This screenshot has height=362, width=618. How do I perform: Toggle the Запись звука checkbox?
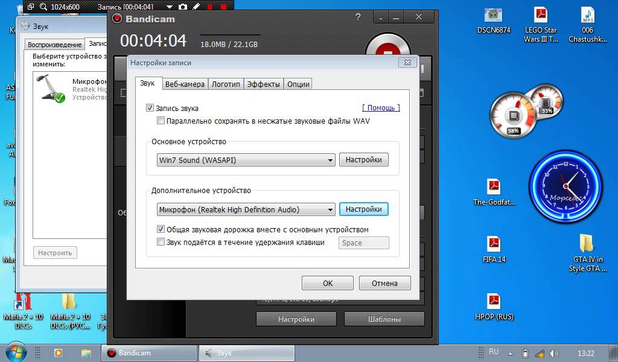tap(150, 108)
